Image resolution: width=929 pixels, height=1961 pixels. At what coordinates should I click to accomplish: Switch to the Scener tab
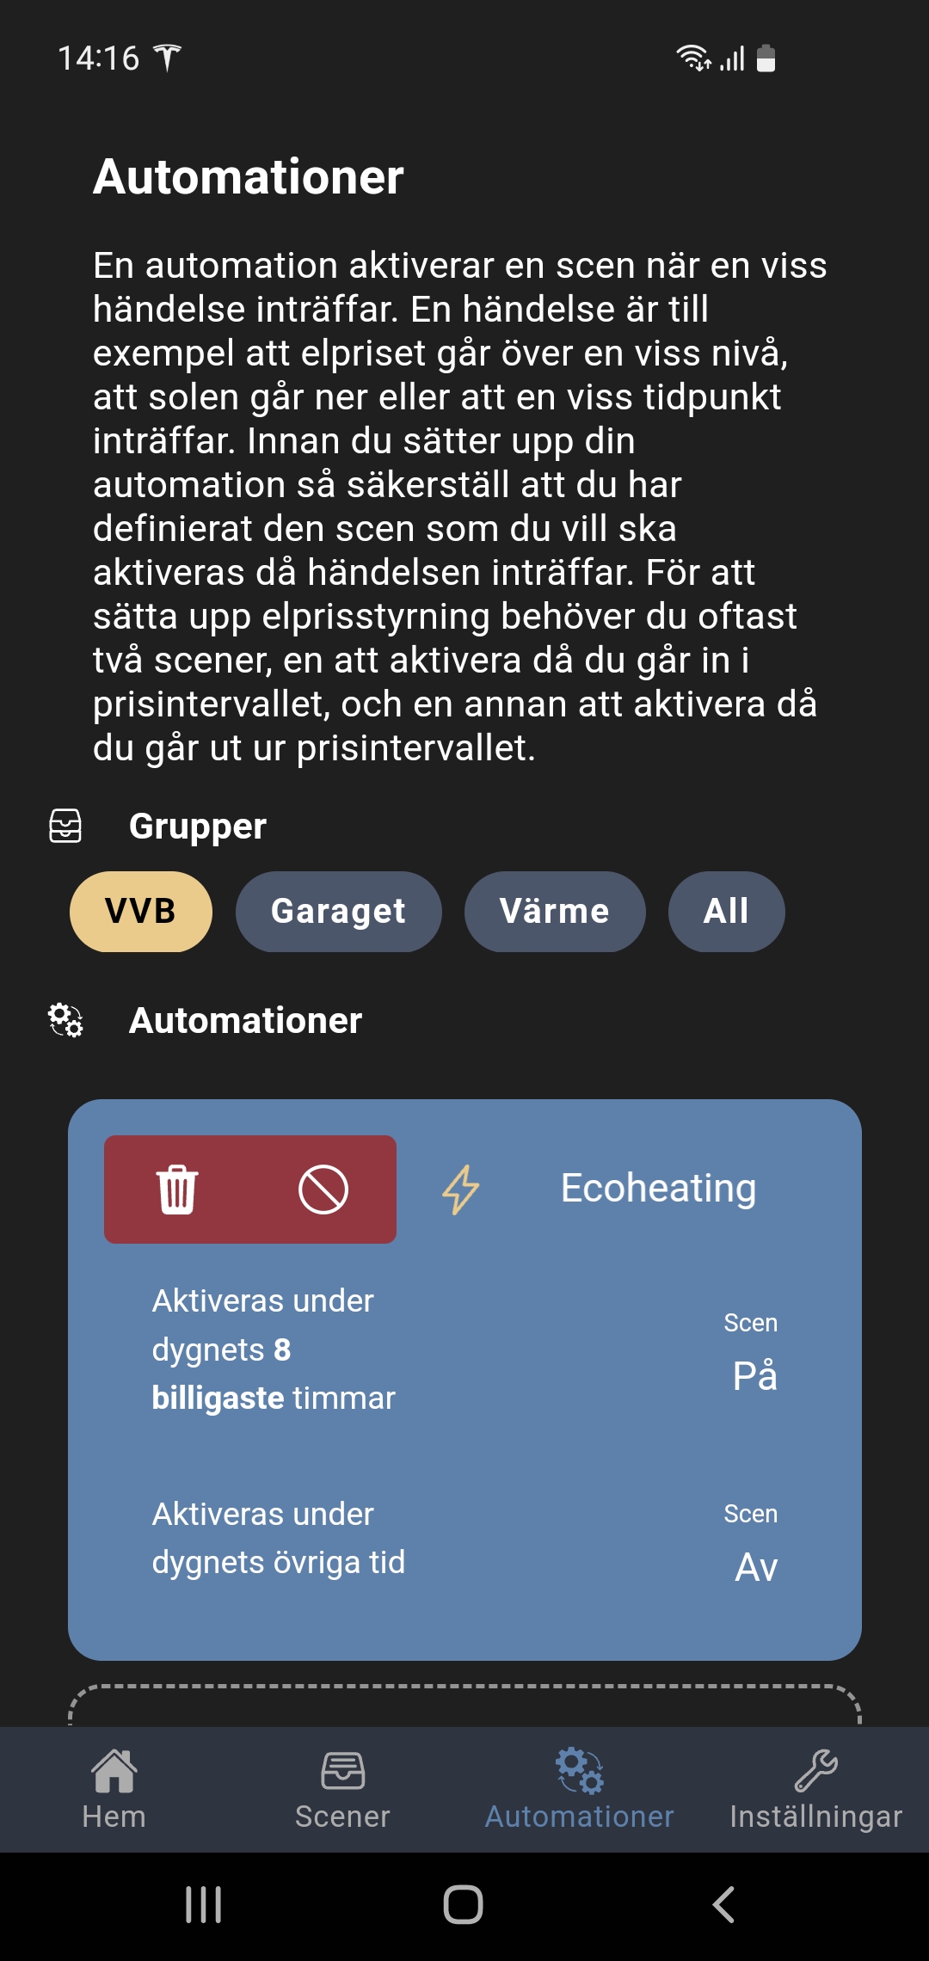click(342, 1790)
